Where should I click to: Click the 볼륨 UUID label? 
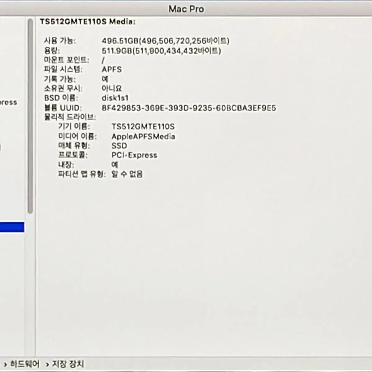click(63, 108)
